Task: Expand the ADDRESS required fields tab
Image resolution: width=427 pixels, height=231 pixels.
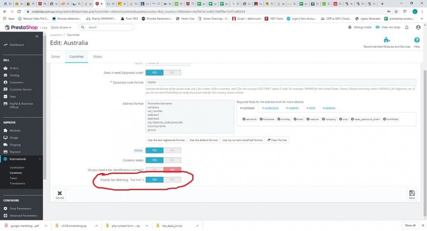Action: (x=329, y=108)
